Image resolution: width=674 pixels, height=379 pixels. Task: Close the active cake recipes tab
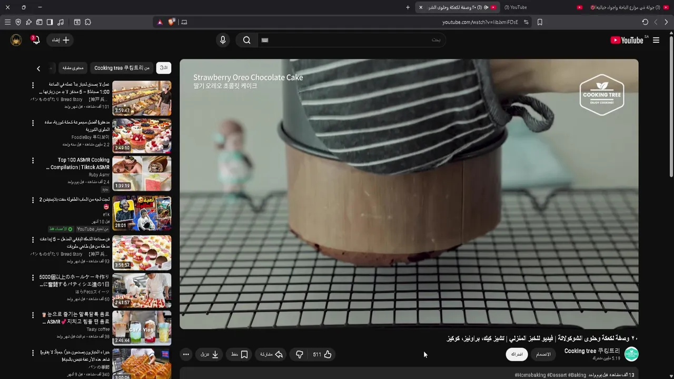[421, 7]
